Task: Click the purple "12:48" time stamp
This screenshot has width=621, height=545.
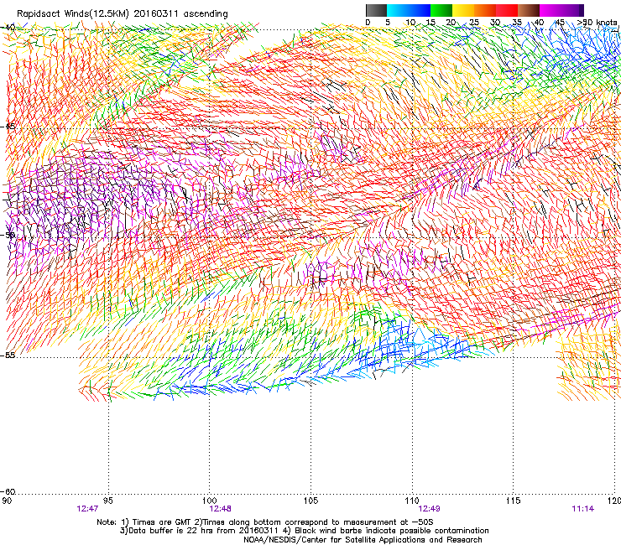Action: pos(220,509)
